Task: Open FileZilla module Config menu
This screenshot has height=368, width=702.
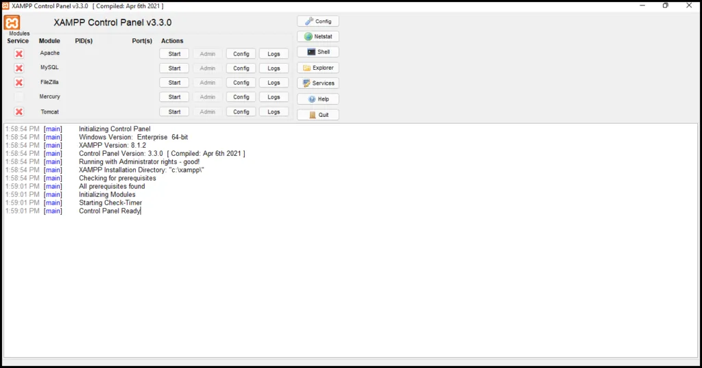Action: tap(241, 82)
